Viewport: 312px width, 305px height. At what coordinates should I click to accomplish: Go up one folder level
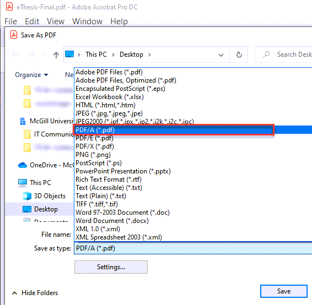tap(56, 55)
